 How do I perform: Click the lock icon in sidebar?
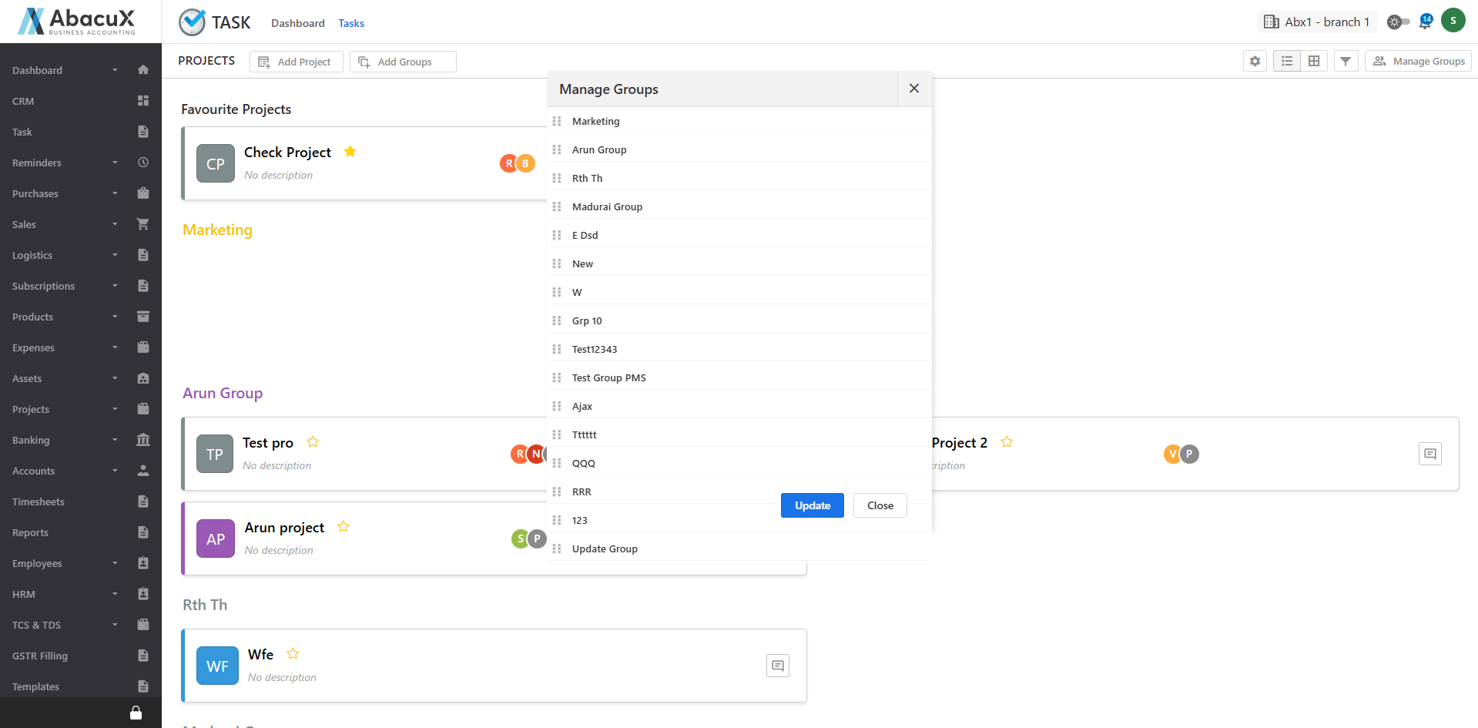click(136, 713)
